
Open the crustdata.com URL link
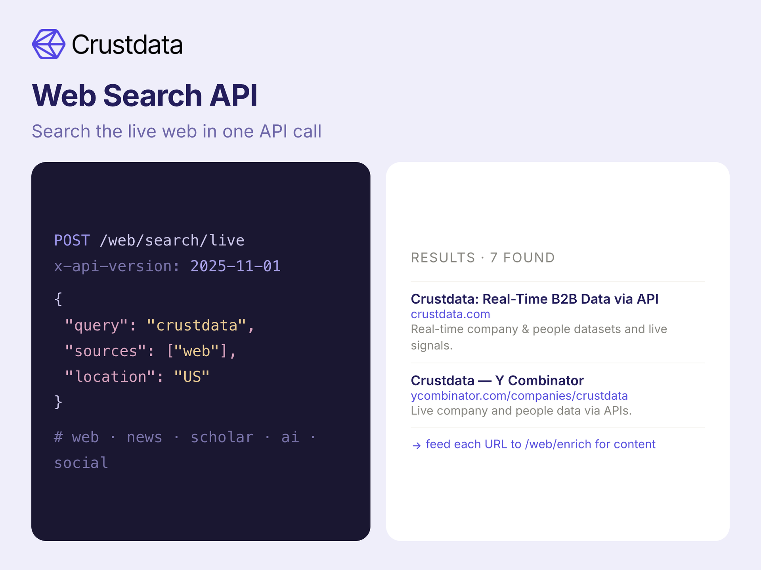tap(451, 314)
